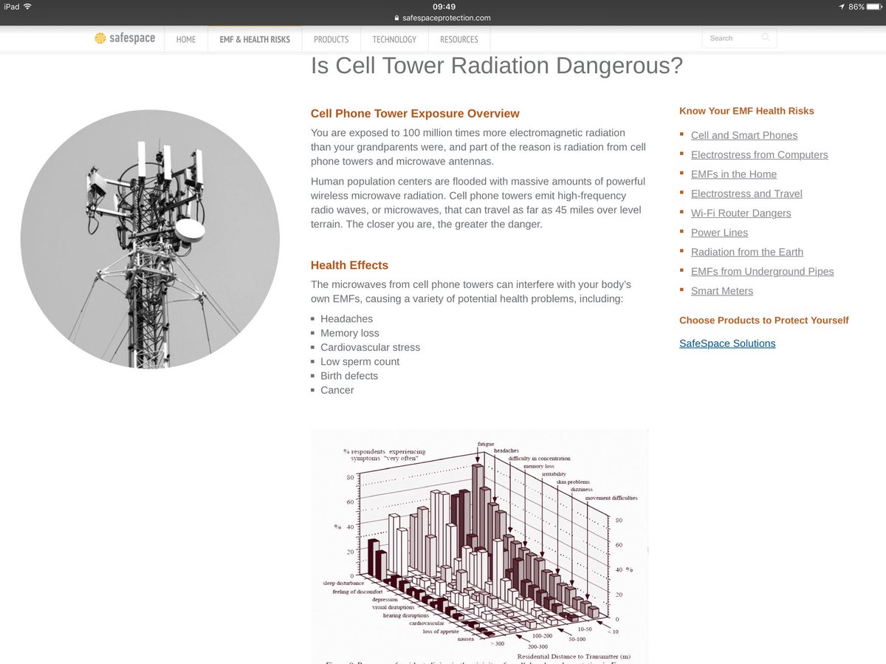
Task: Tap the battery indicator
Action: 875,6
